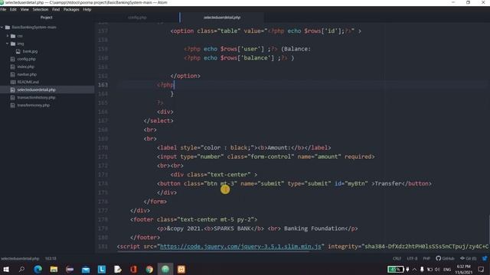Expand the css folder in the tree

(8, 36)
